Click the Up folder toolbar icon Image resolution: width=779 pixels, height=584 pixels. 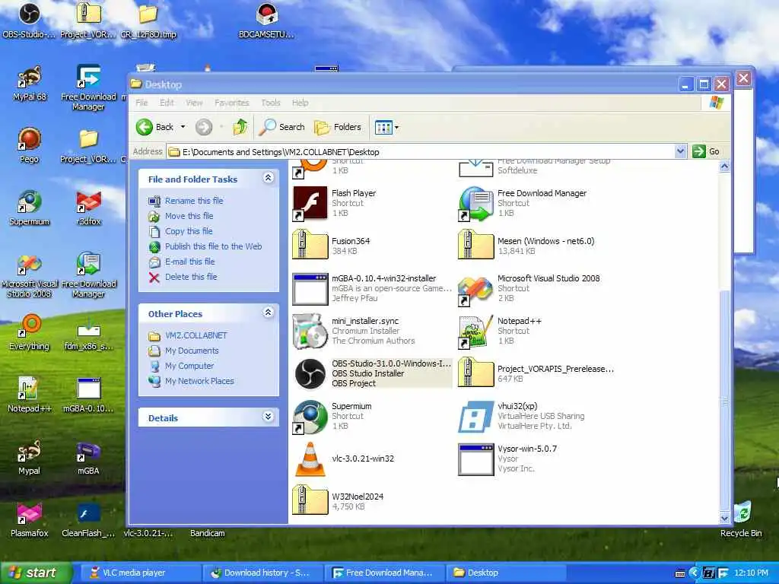pos(240,127)
